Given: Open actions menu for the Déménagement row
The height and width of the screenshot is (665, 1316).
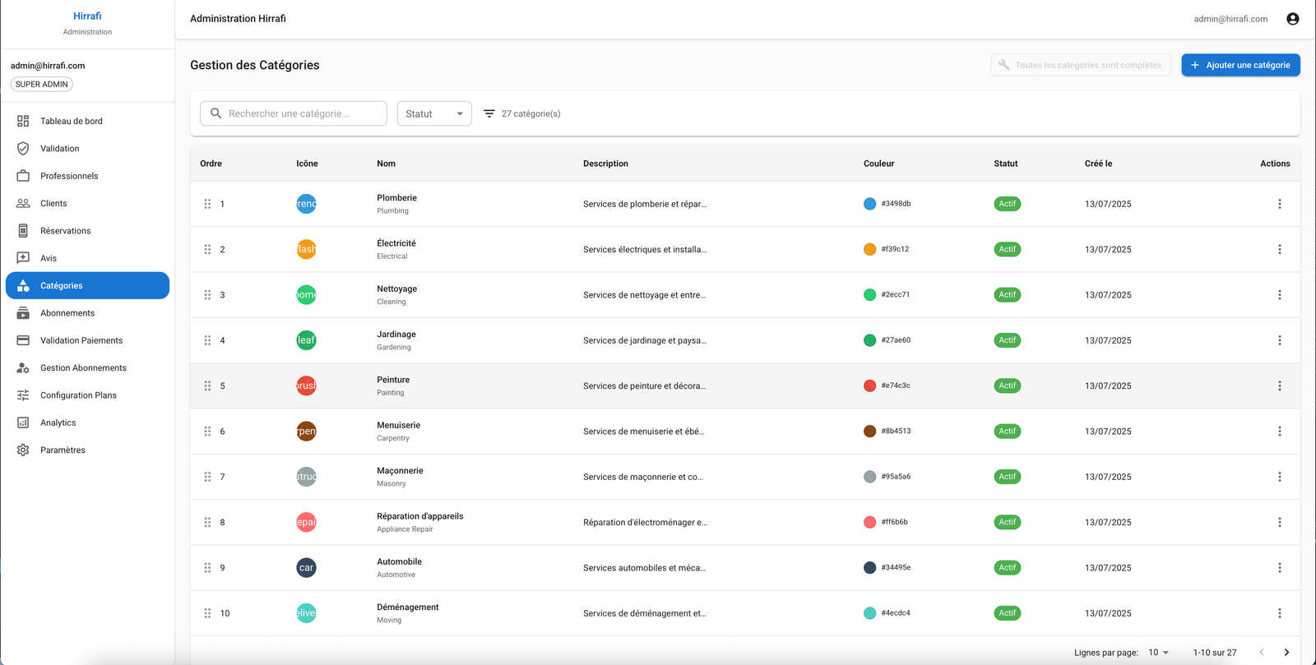Looking at the screenshot, I should coord(1279,613).
